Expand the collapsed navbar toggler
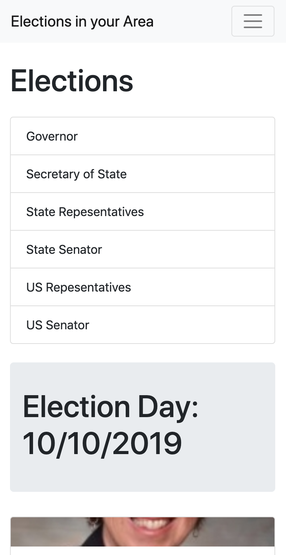 point(253,21)
